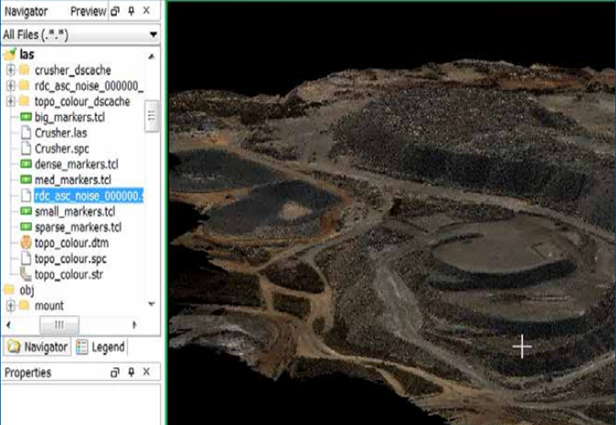The height and width of the screenshot is (425, 616).
Task: Switch to the Navigator tab
Action: [37, 347]
